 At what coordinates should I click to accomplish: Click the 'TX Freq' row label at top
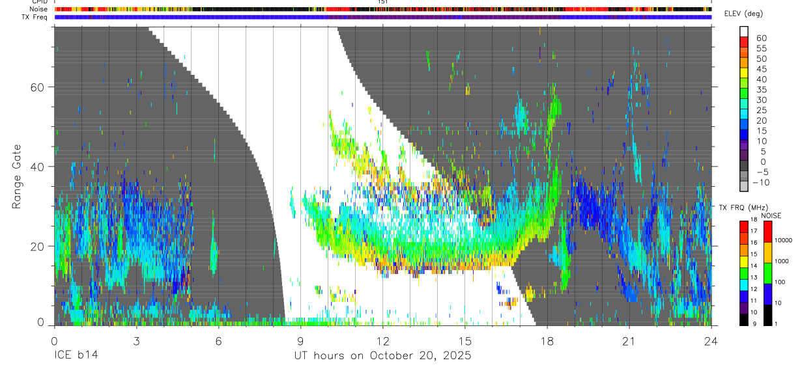click(x=36, y=17)
